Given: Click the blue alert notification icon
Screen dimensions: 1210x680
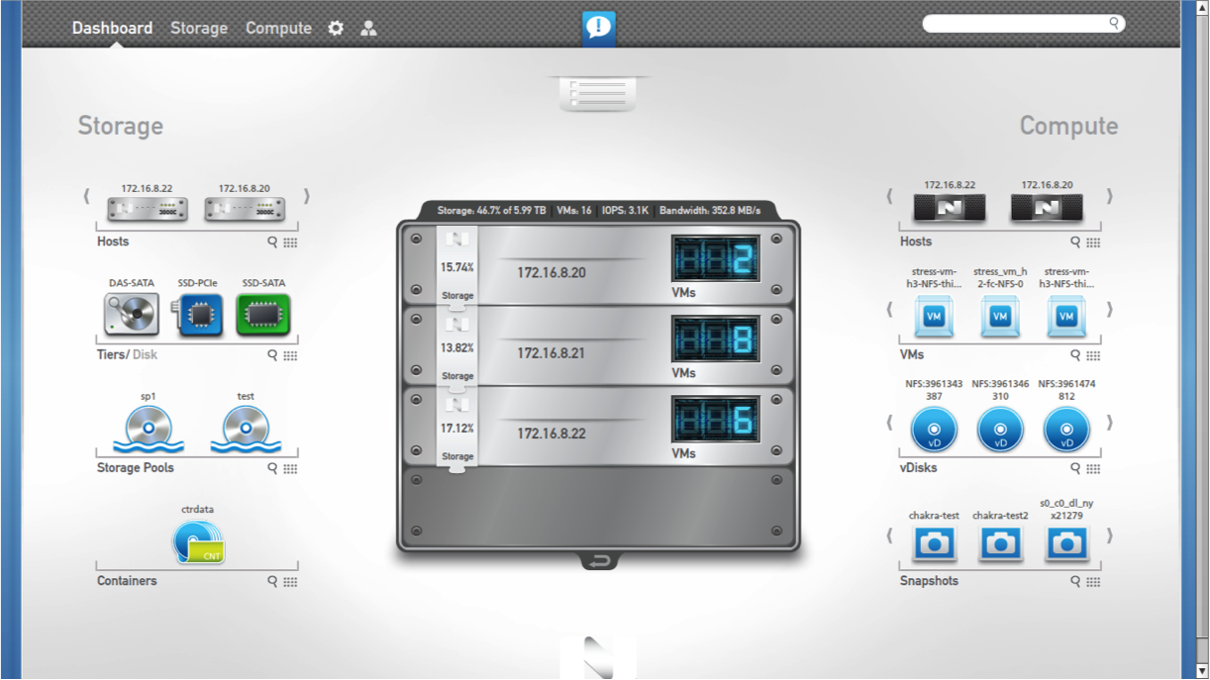Looking at the screenshot, I should tap(598, 28).
